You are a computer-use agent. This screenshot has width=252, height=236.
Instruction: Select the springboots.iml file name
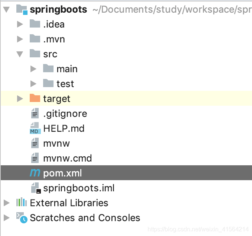pos(79,188)
